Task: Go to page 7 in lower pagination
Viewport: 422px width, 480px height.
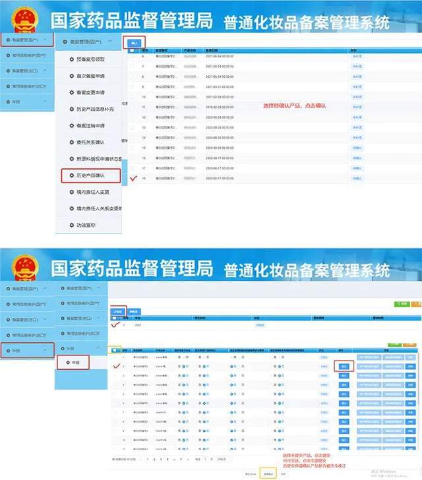Action: click(181, 459)
